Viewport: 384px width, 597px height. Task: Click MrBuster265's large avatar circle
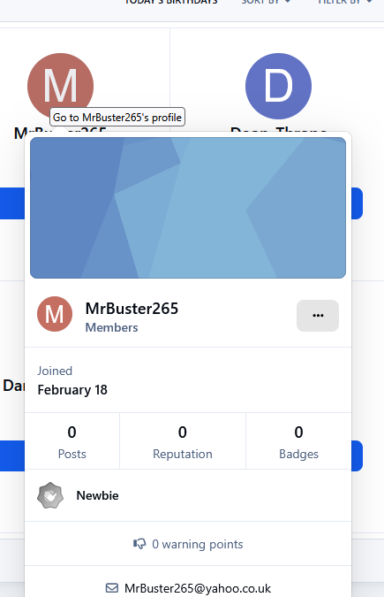coord(60,86)
